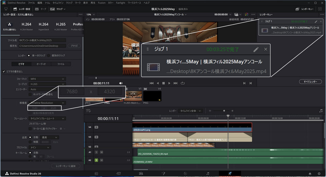Open the Fusion menu
This screenshot has width=326, height=177.
coord(102,2)
